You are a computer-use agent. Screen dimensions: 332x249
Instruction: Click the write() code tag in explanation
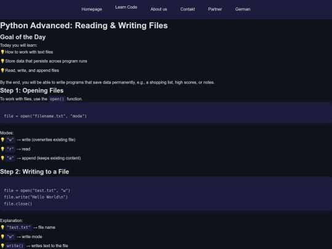[15, 246]
